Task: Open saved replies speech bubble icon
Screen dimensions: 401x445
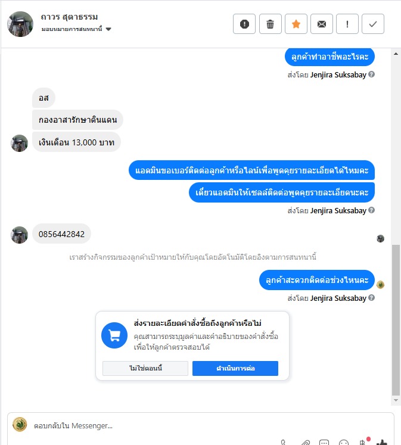Action: (x=324, y=443)
